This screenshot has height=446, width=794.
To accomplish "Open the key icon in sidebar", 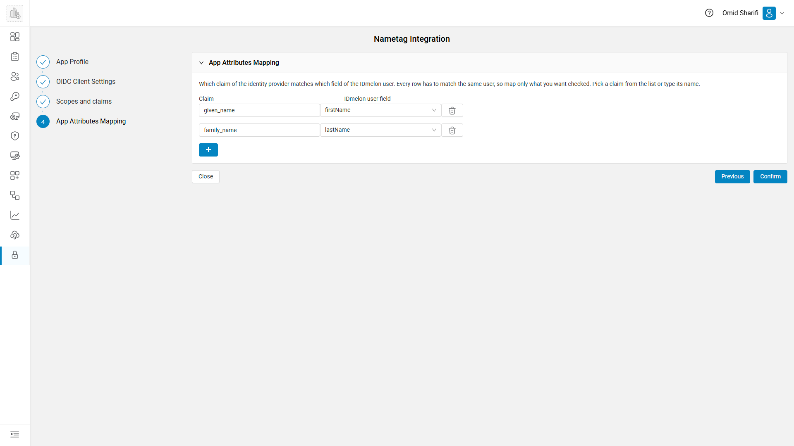I will pos(15,96).
